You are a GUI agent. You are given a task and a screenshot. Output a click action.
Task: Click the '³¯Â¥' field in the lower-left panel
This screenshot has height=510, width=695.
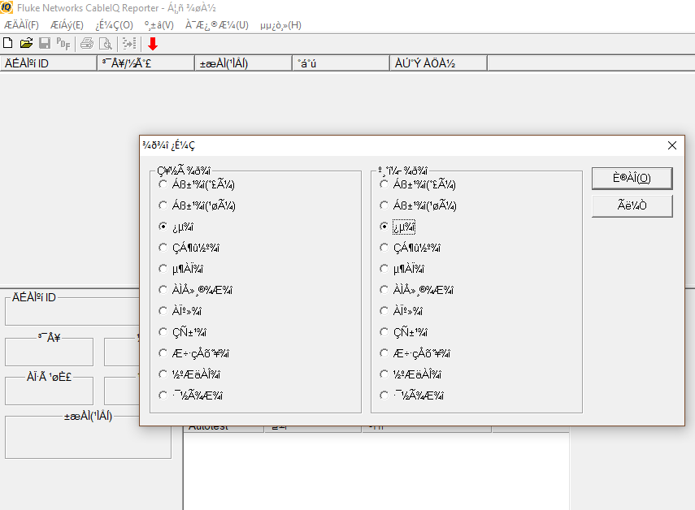click(x=50, y=353)
